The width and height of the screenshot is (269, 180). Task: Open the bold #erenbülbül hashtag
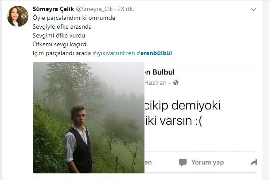[x=154, y=53]
